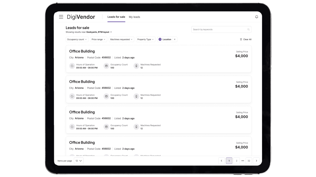Expand the Property Type filter
316x177 pixels.
146,40
